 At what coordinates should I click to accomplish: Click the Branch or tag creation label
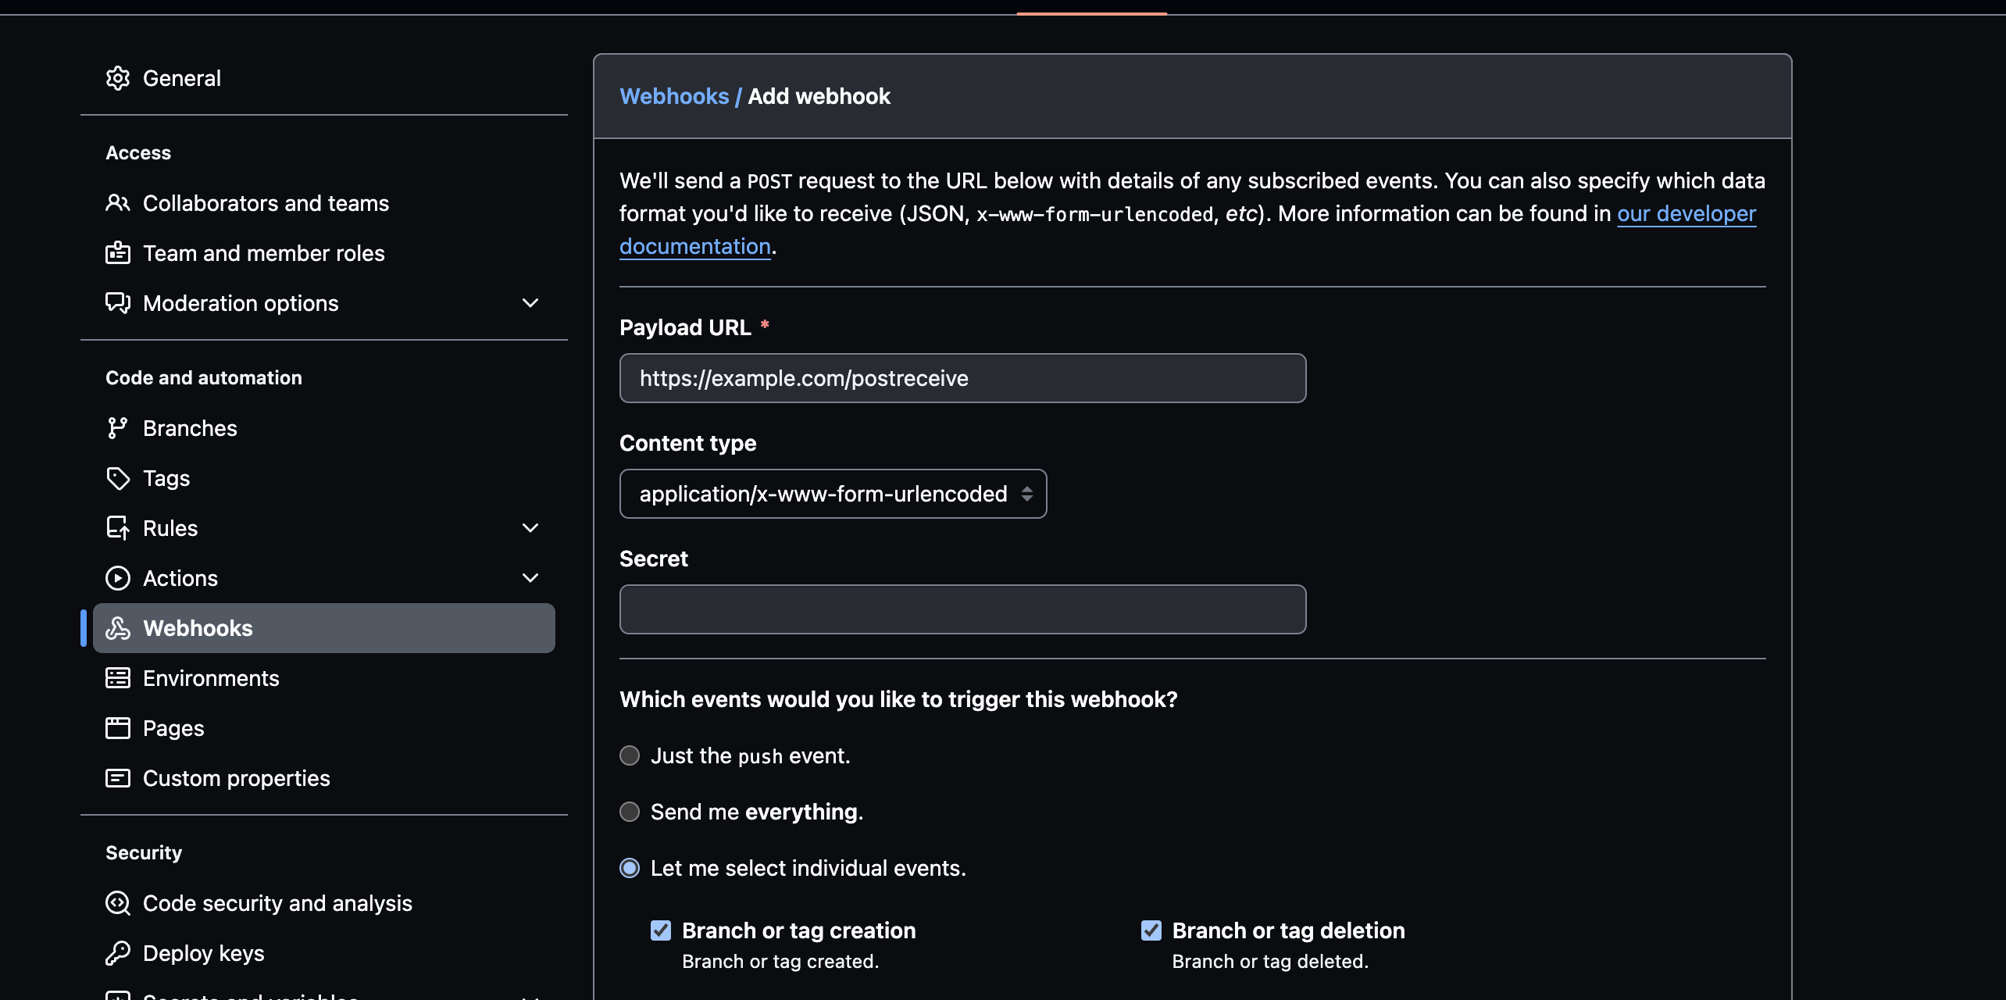[x=798, y=930]
